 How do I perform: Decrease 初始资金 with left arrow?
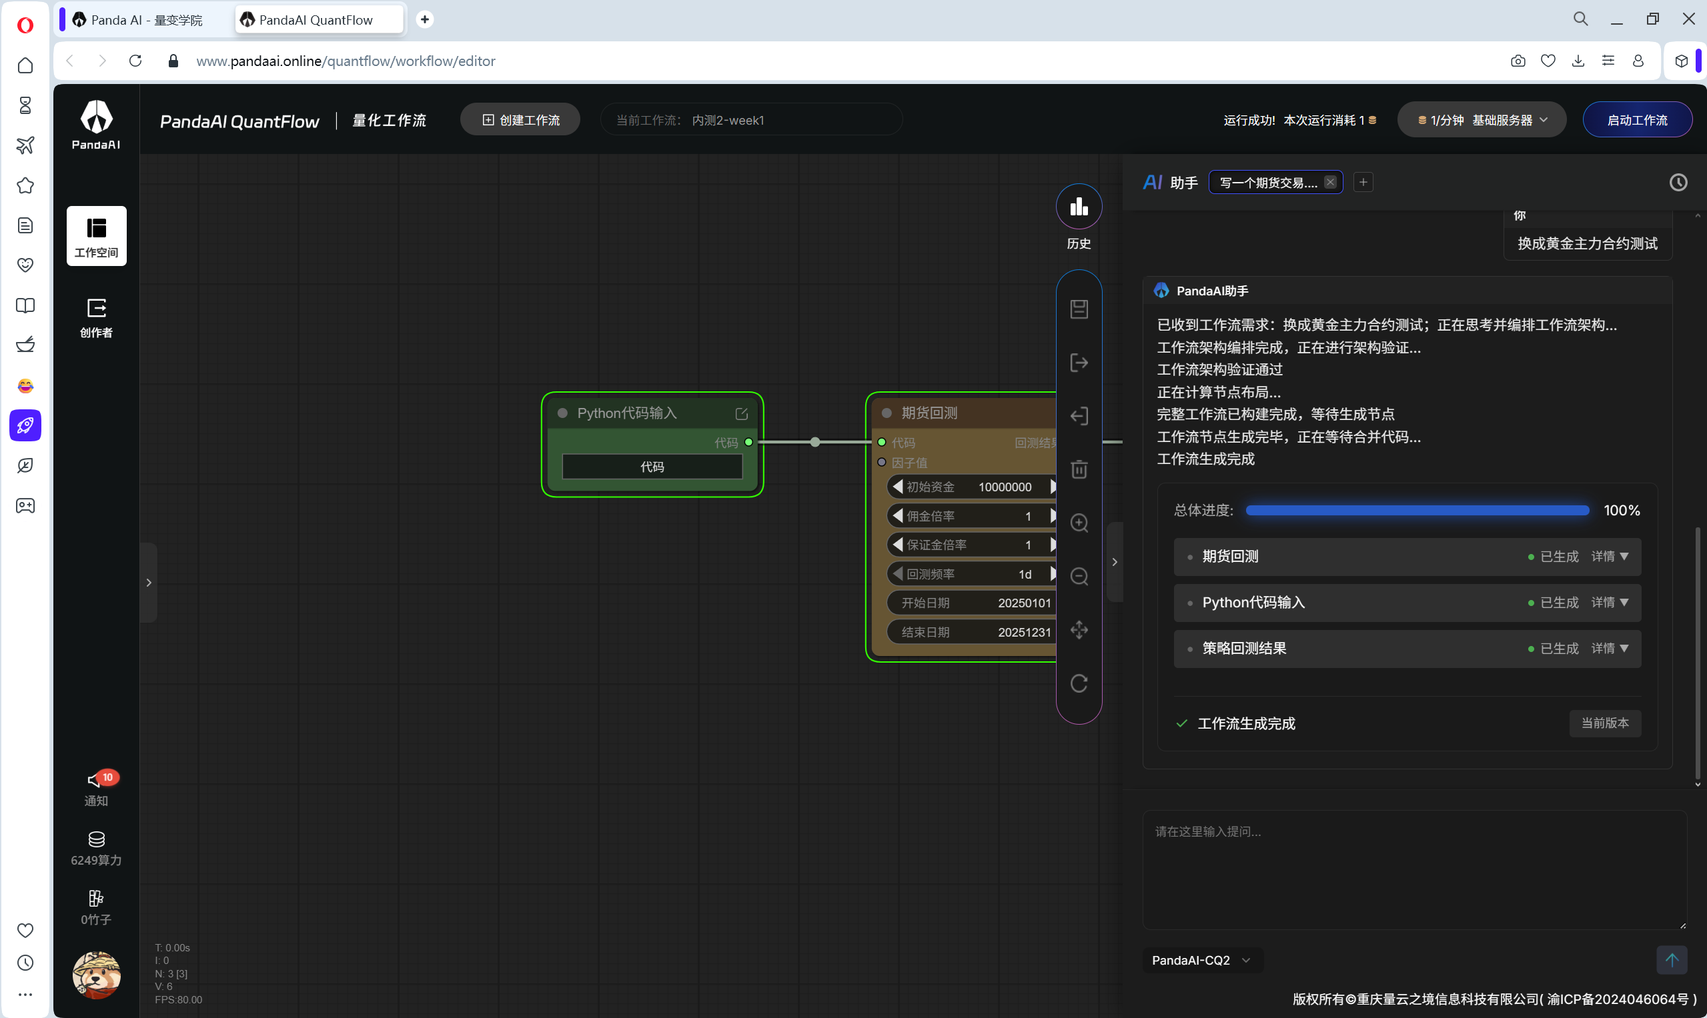click(x=897, y=487)
